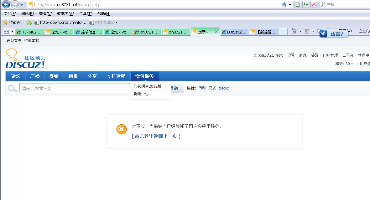Viewport: 370px width, 200px height.
Task: Click the 收藏夹 favorites star button
Action: point(12,23)
